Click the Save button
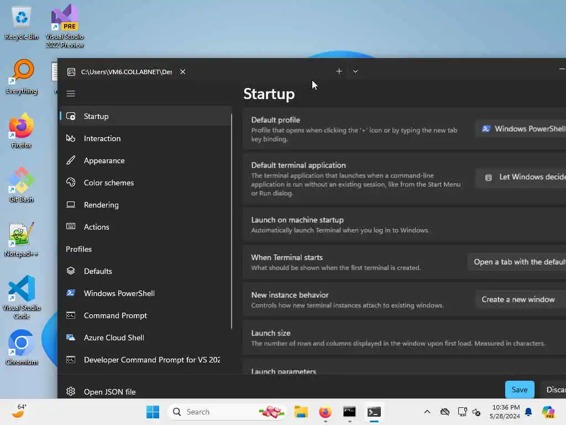 (x=520, y=390)
